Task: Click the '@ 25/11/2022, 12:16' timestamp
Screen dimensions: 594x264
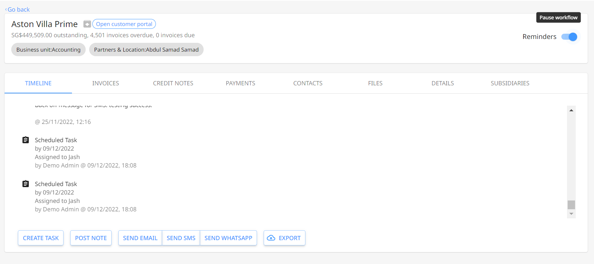Action: 63,122
